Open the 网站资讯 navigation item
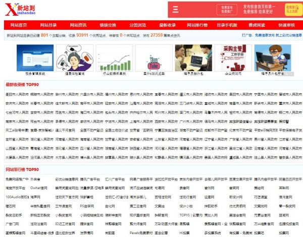This screenshot has width=303, height=237. click(78, 25)
